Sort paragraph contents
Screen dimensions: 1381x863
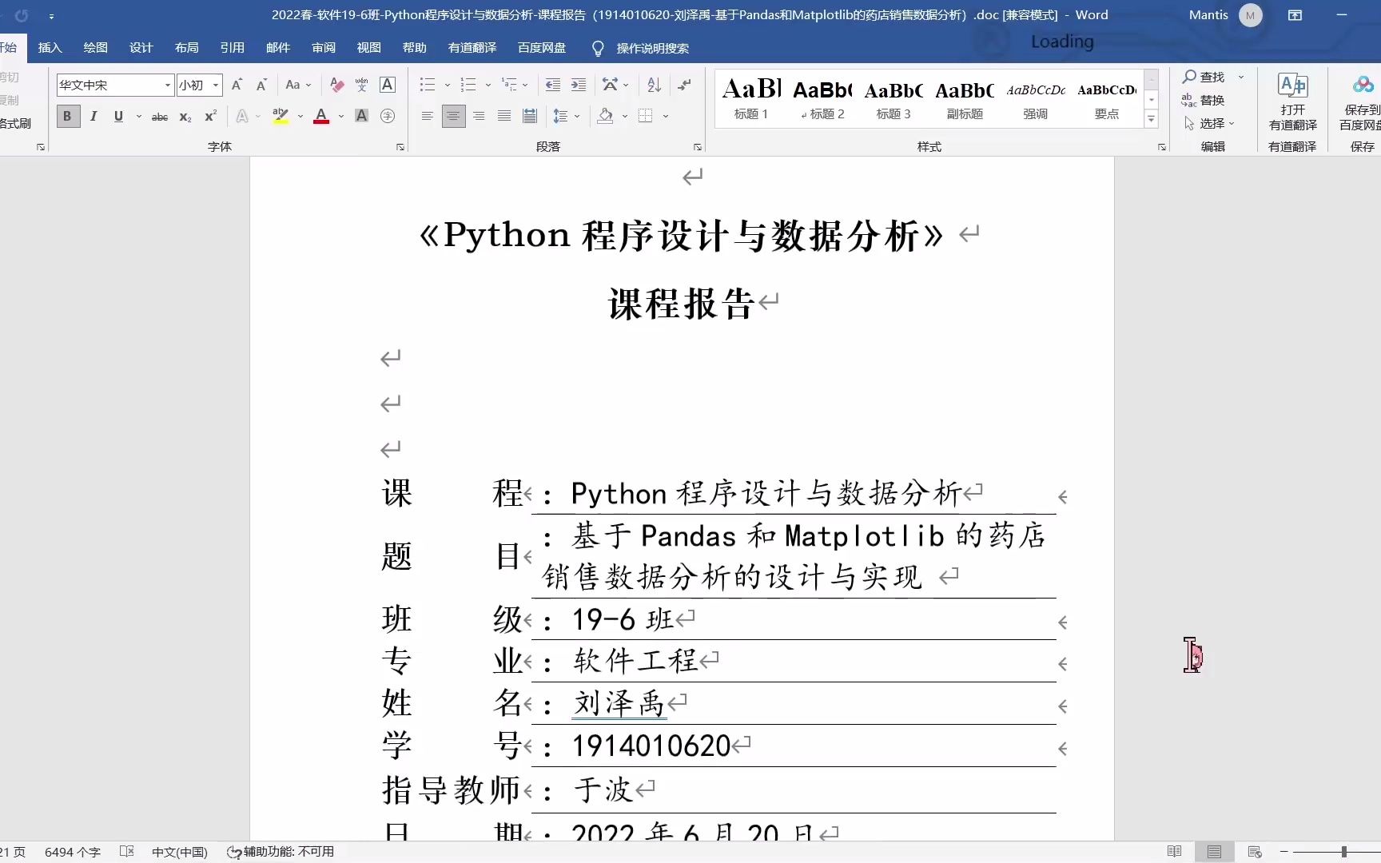click(x=654, y=85)
